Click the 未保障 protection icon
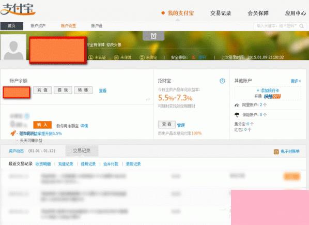The height and width of the screenshot is (225, 309). click(116, 57)
